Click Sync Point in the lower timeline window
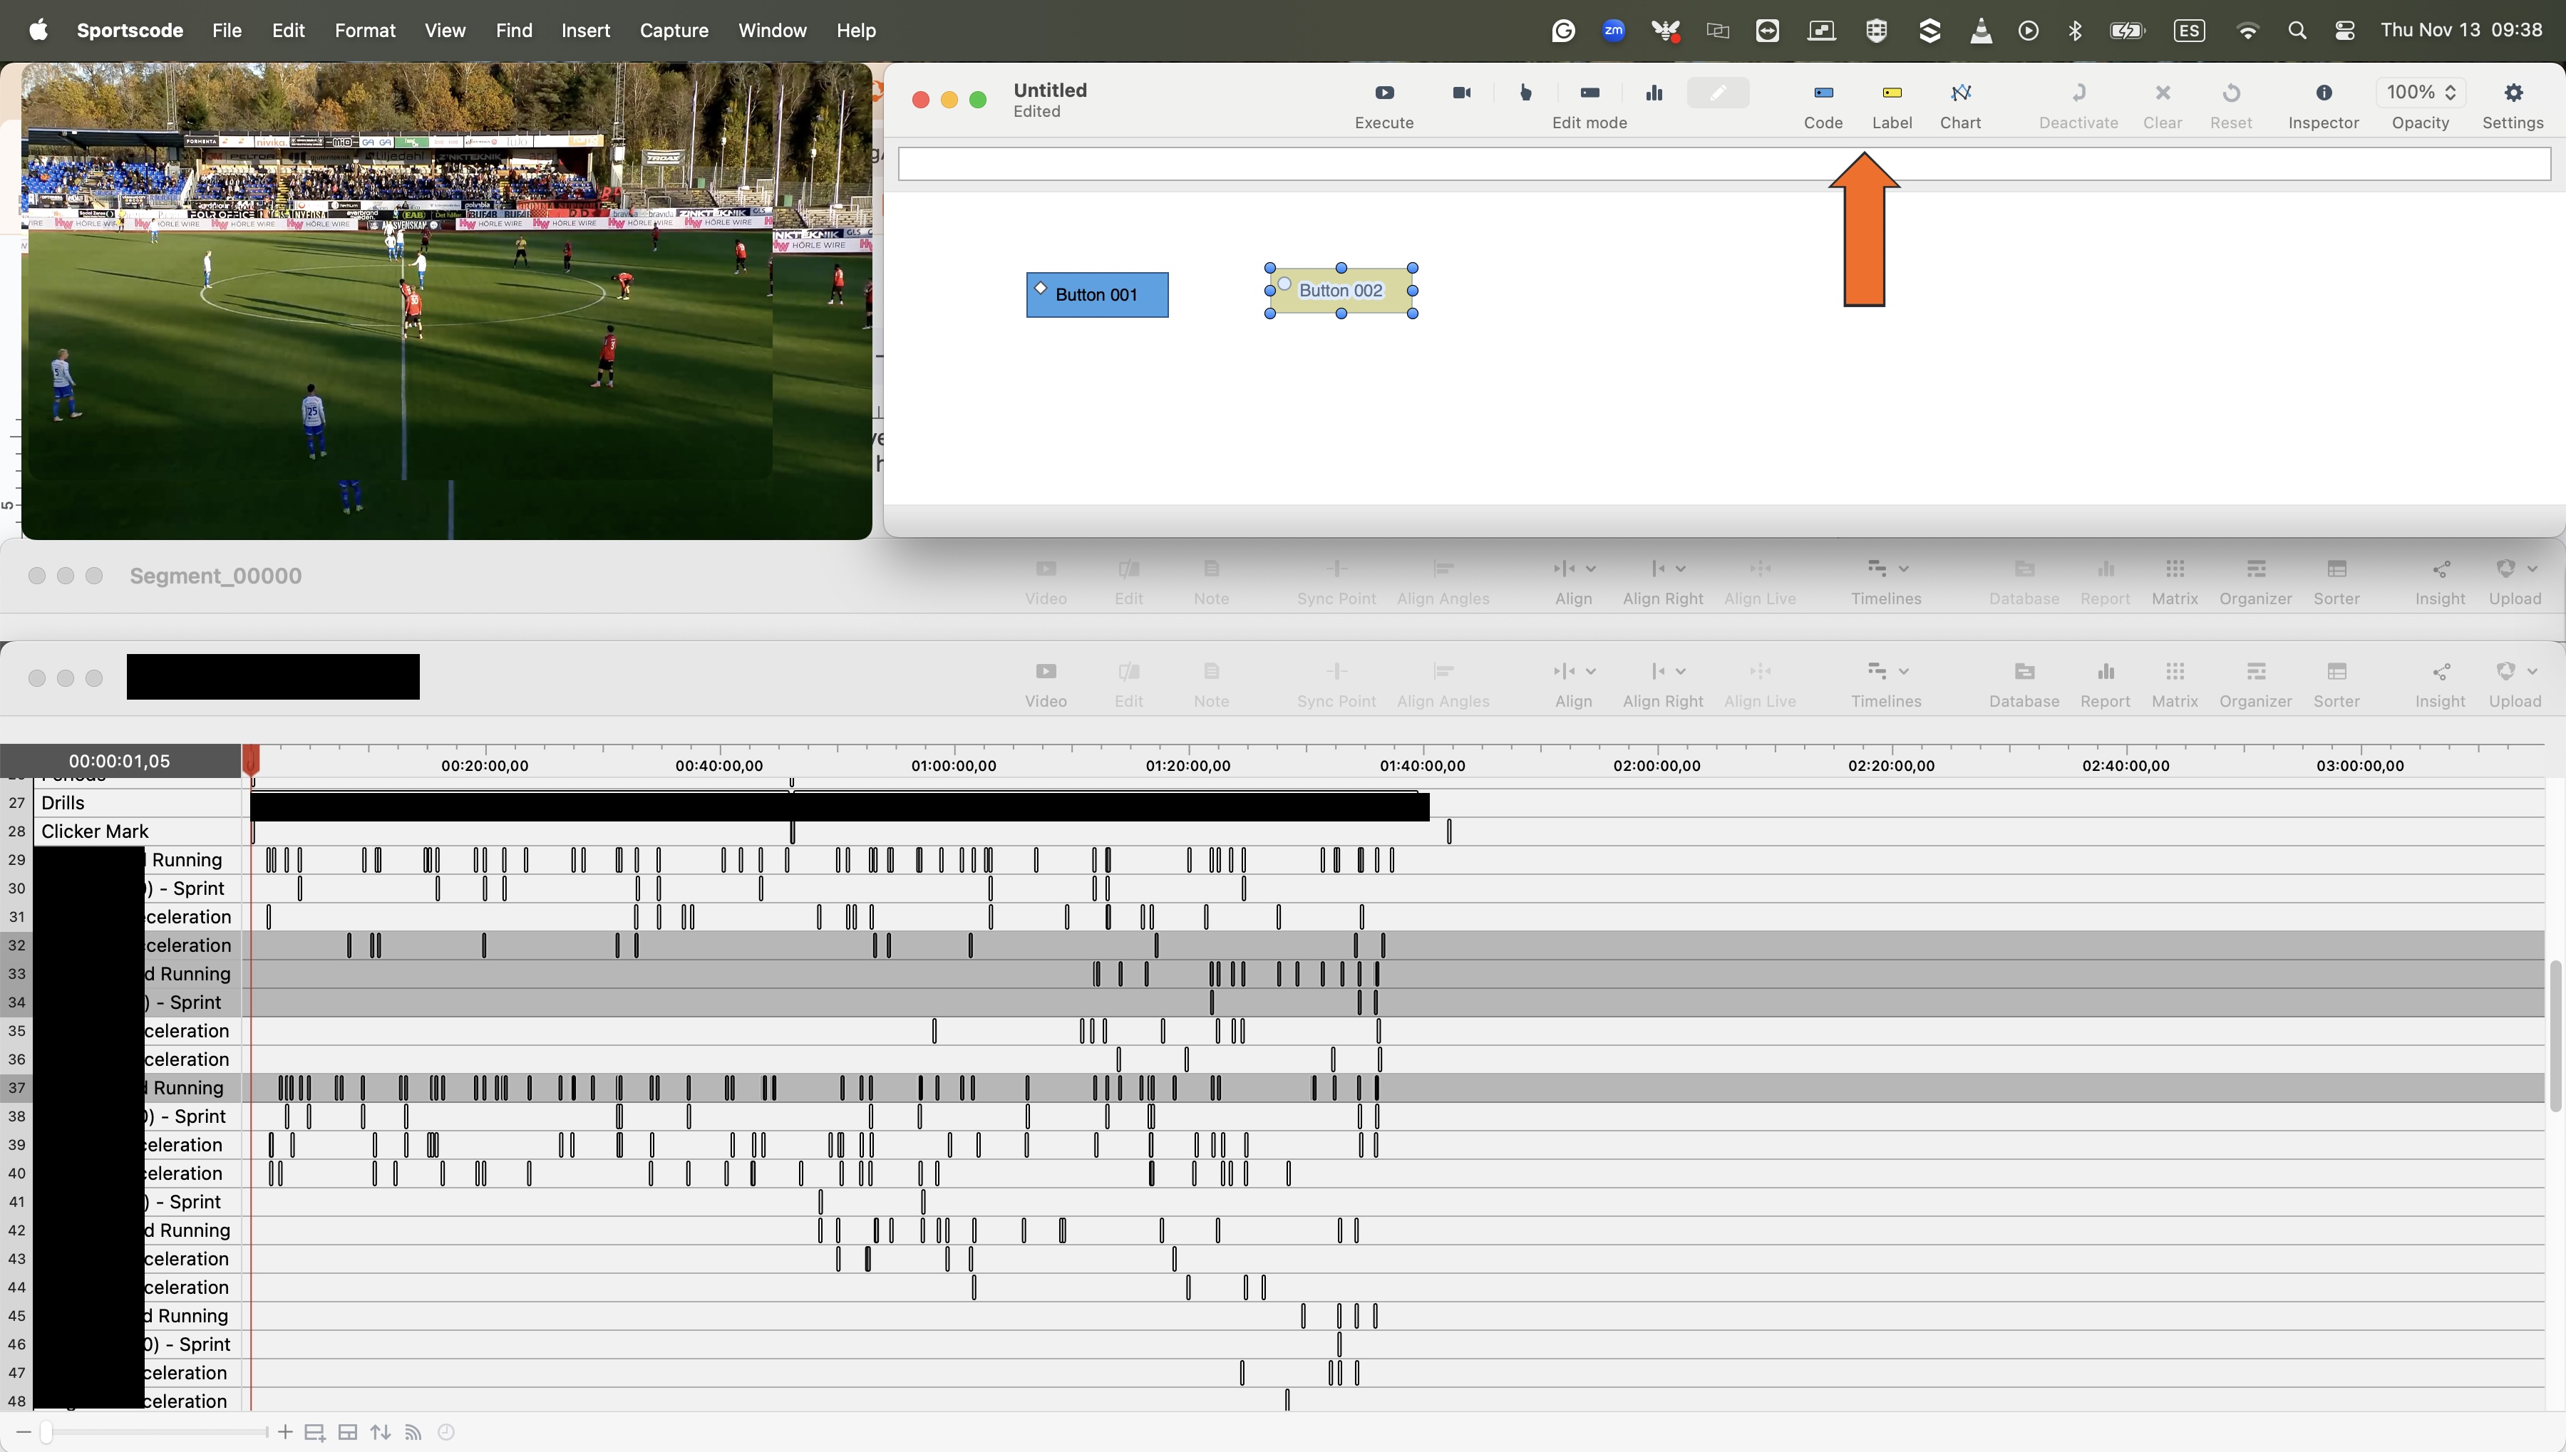 point(1336,671)
